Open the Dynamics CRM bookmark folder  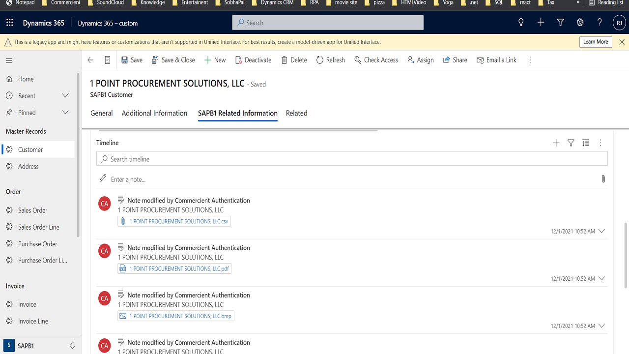tap(273, 2)
